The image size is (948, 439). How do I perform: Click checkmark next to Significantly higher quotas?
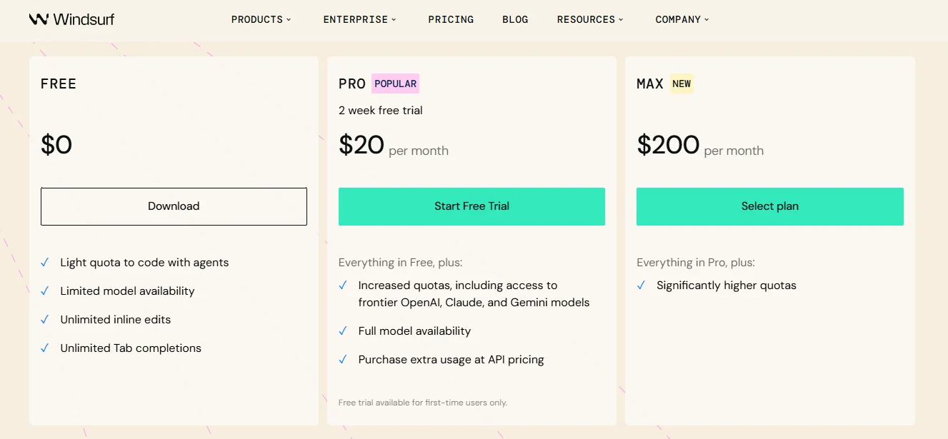point(641,286)
